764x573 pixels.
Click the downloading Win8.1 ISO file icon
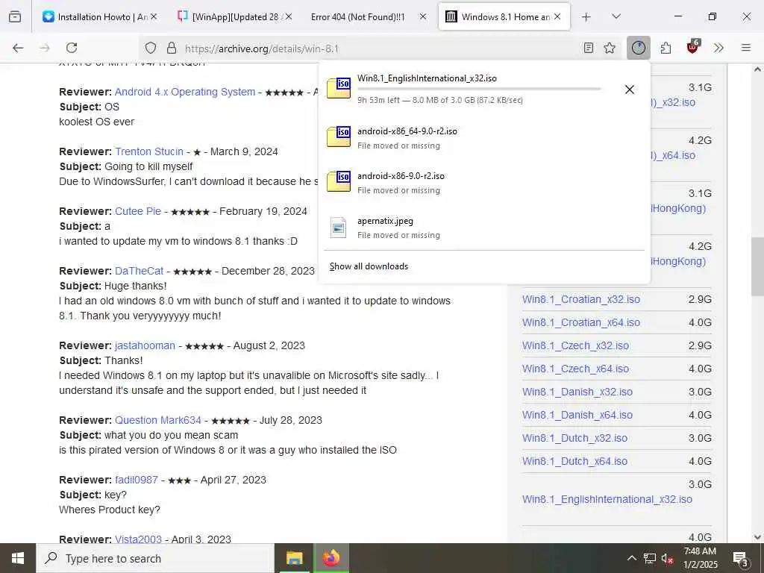click(339, 88)
